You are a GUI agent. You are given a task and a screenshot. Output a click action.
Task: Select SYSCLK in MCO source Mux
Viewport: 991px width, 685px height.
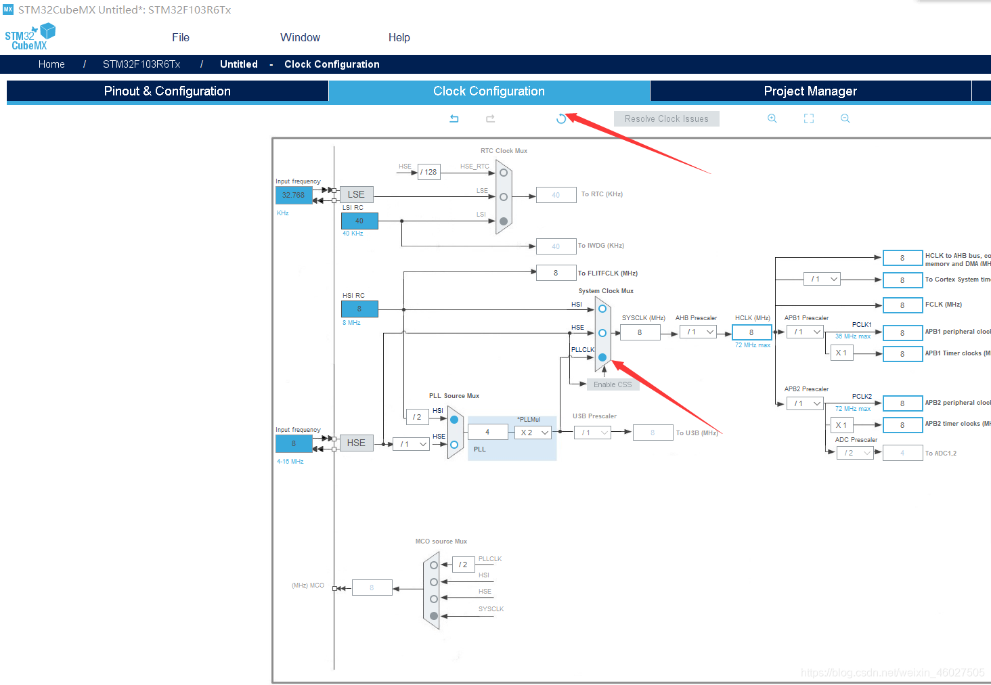(x=434, y=616)
